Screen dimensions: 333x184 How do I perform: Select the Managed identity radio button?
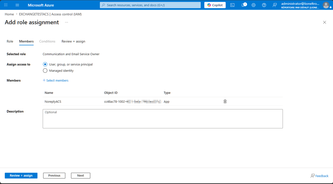(x=45, y=71)
